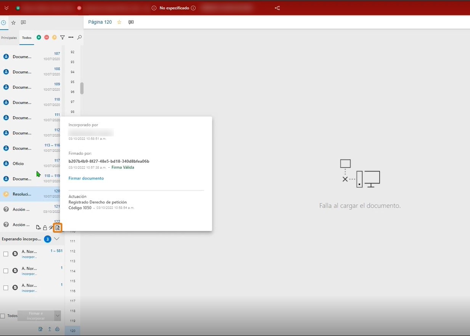The image size is (470, 336).
Task: Tick the Todos select-all checkbox
Action: pyautogui.click(x=3, y=316)
